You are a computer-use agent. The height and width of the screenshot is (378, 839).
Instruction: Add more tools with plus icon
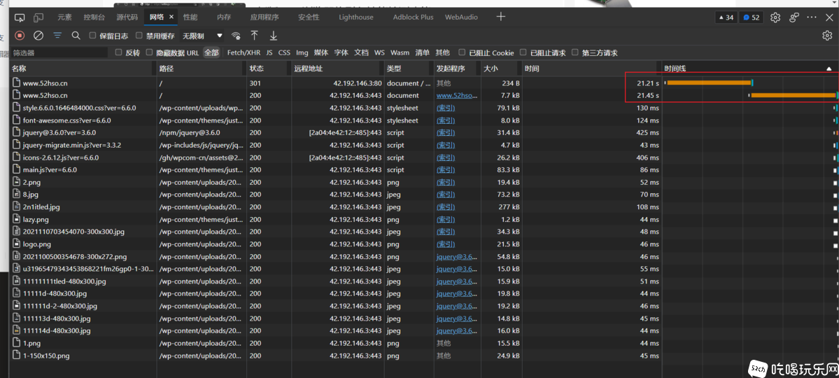click(x=500, y=17)
